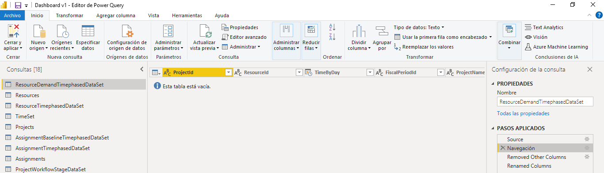Open Text Analytics
This screenshot has height=173, width=604.
pyautogui.click(x=544, y=27)
